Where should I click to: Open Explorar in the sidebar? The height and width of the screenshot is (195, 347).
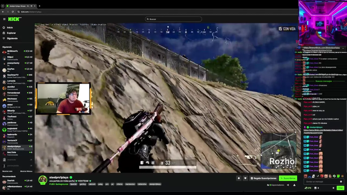tap(11, 33)
